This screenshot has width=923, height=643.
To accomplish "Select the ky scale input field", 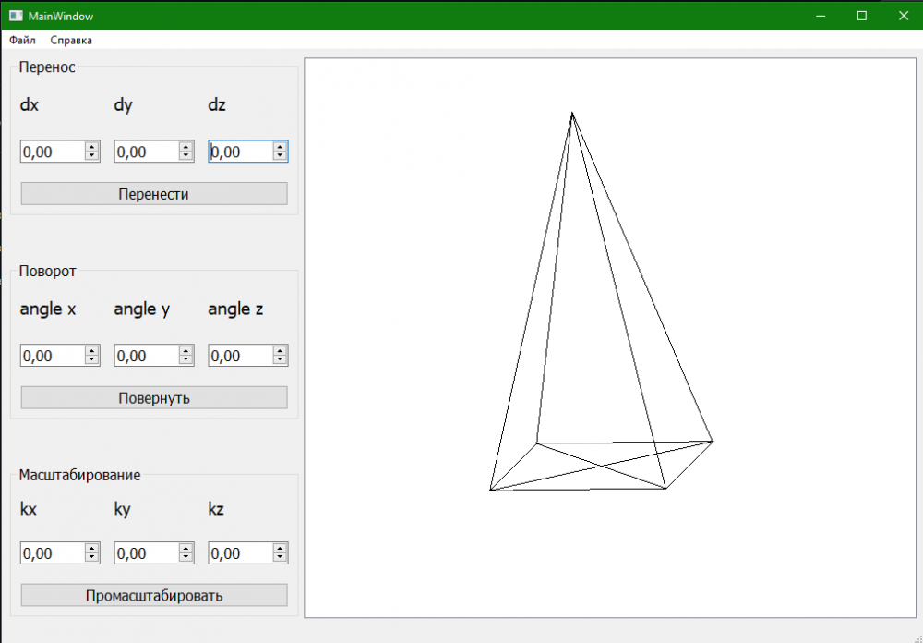I will [146, 553].
